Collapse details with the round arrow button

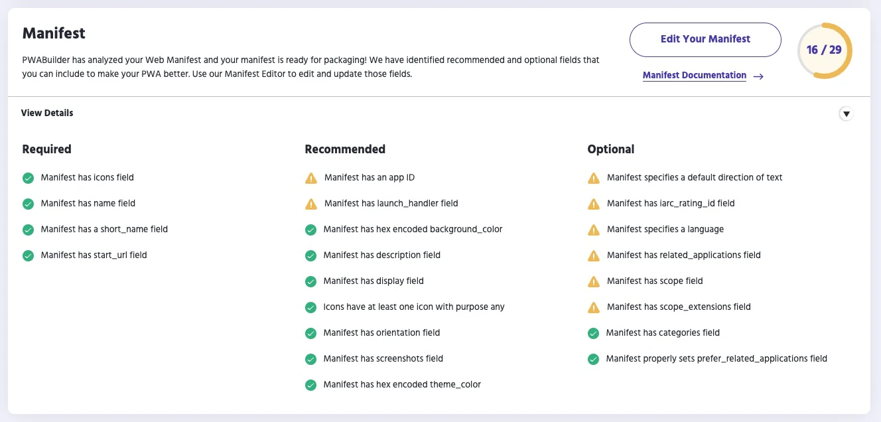(846, 113)
